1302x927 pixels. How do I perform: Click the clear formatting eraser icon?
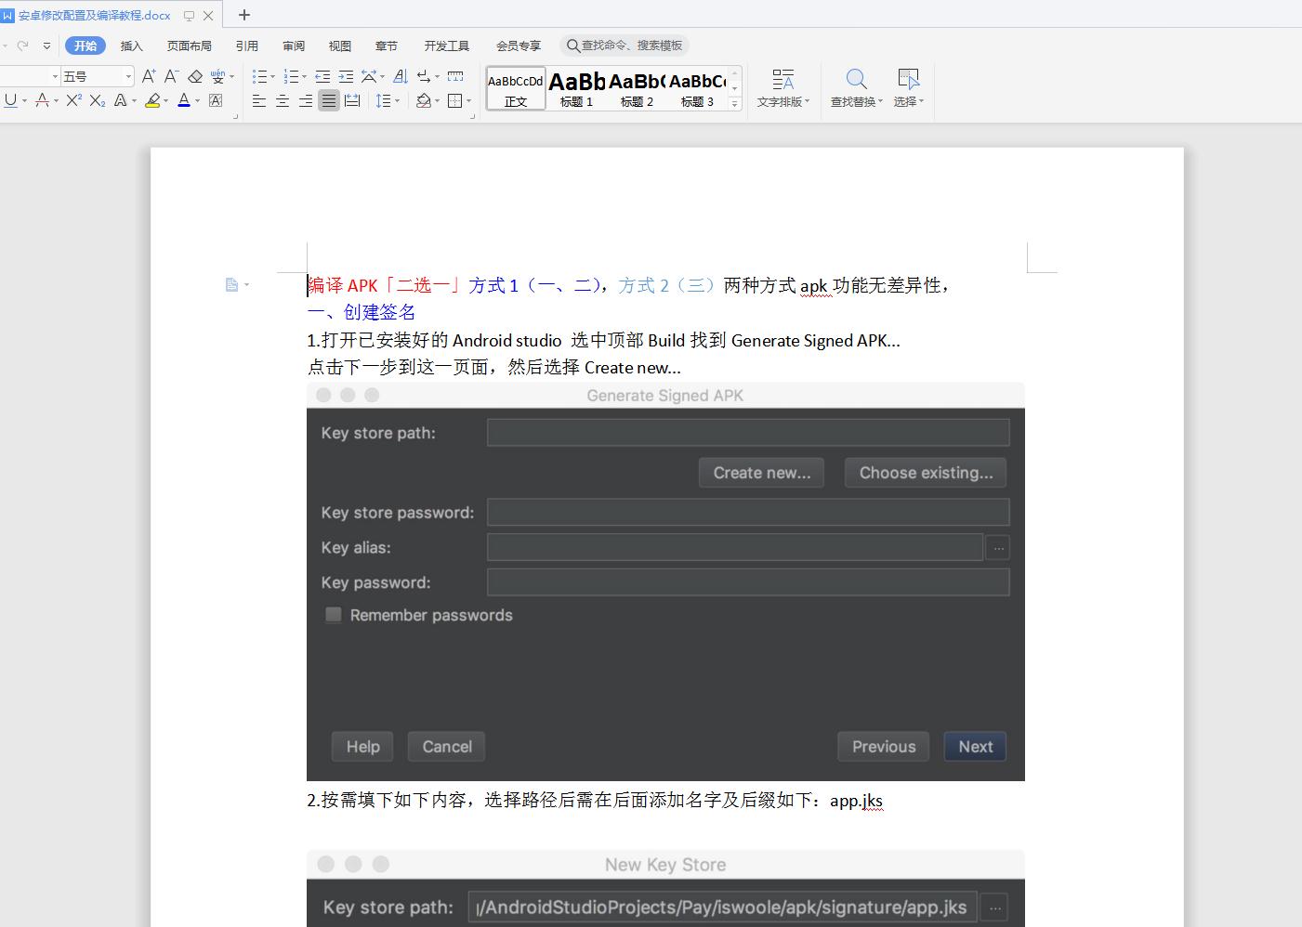coord(195,76)
